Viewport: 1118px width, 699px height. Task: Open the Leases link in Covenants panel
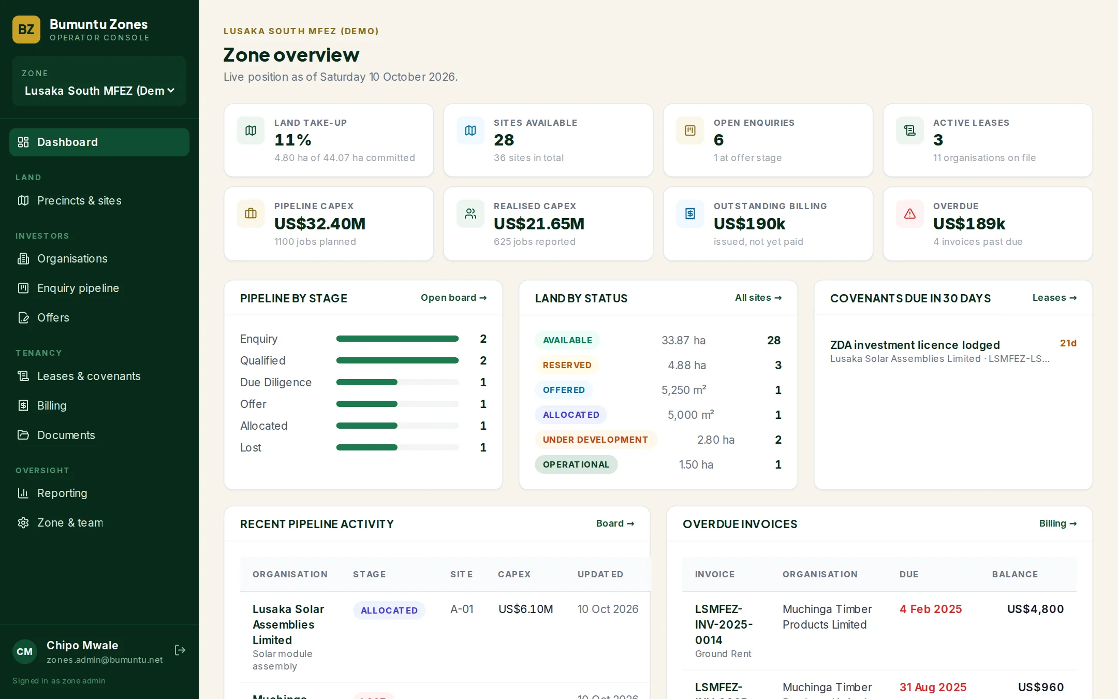(x=1054, y=298)
